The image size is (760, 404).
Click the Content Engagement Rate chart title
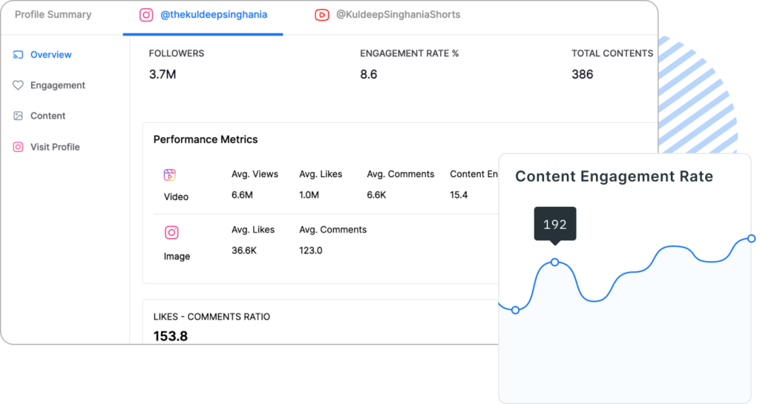coord(614,176)
